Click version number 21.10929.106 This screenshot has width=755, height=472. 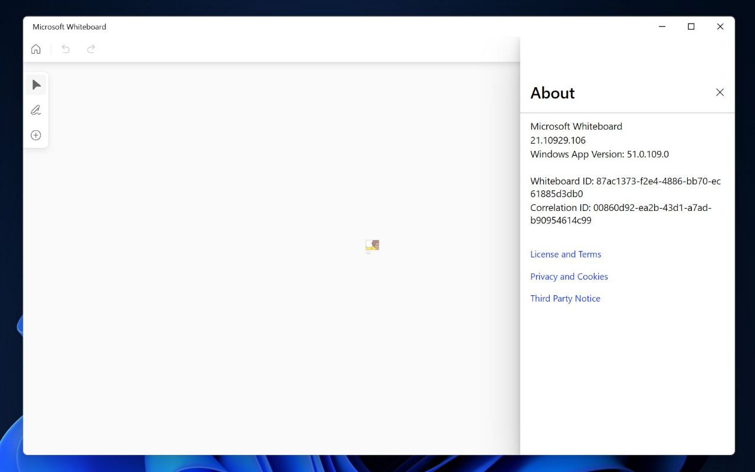click(x=558, y=140)
